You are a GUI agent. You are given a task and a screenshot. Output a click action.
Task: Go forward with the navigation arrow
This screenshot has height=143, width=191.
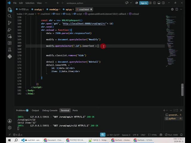coord(62,3)
